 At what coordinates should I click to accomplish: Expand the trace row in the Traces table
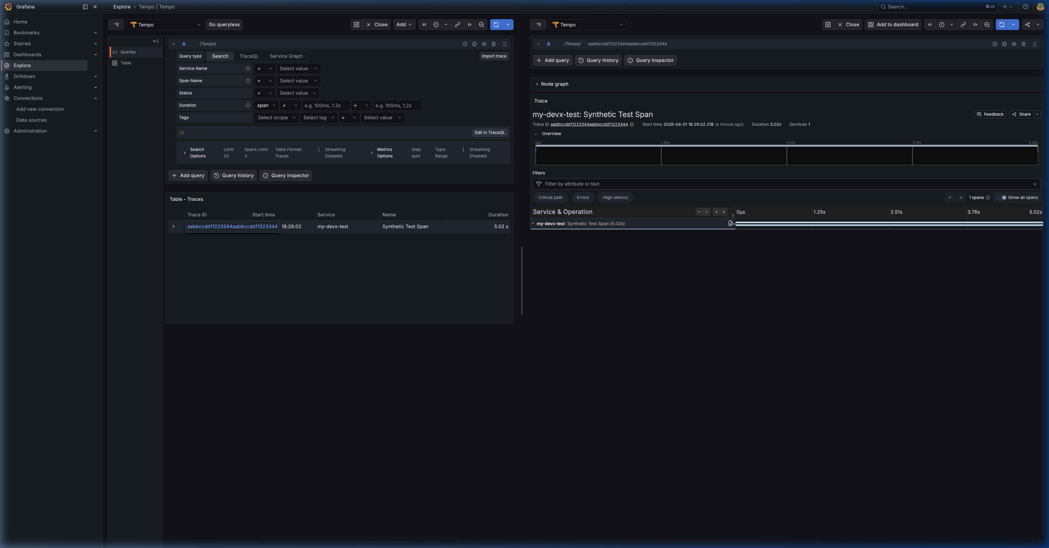pyautogui.click(x=173, y=226)
